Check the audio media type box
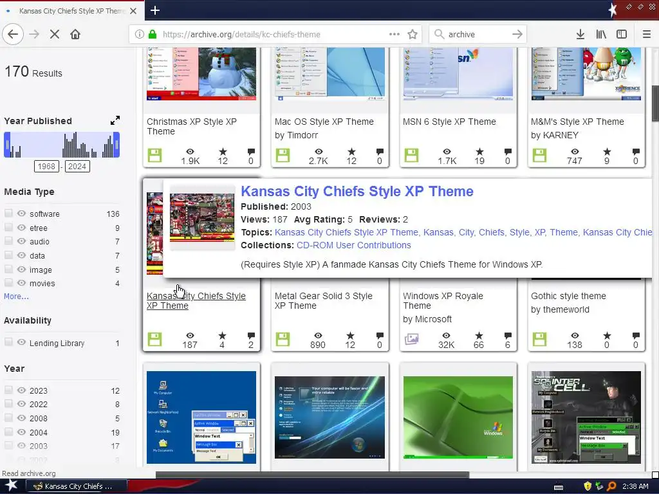659x494 pixels. pyautogui.click(x=8, y=241)
